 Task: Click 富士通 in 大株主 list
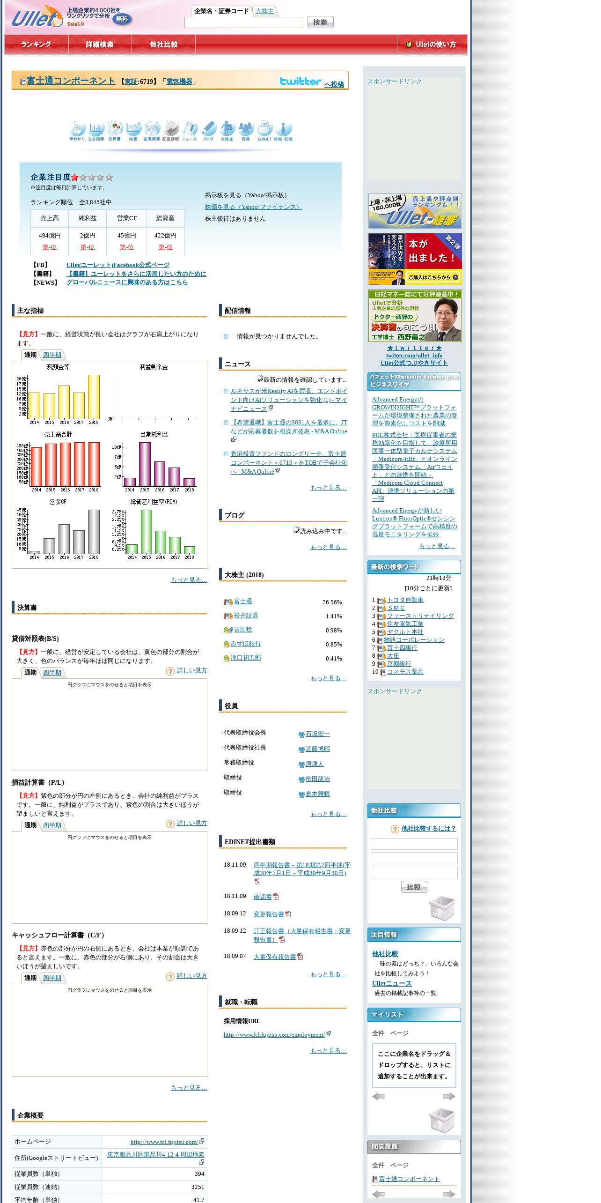click(243, 601)
